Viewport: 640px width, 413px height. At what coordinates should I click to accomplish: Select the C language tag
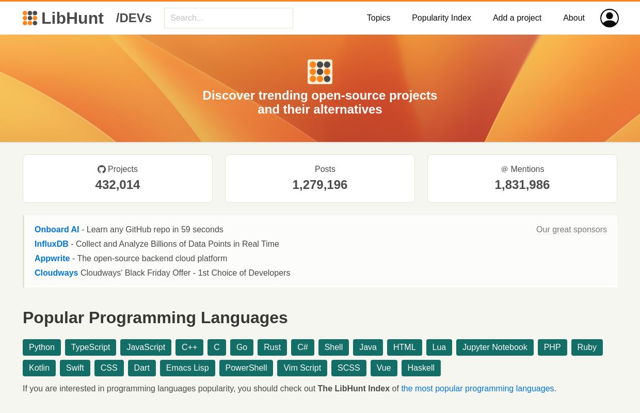[217, 347]
